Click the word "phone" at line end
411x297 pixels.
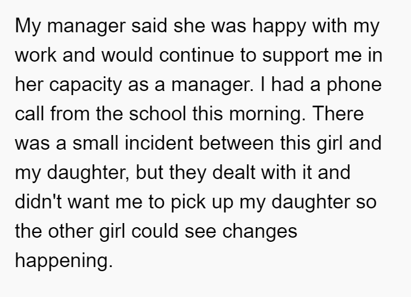354,86
